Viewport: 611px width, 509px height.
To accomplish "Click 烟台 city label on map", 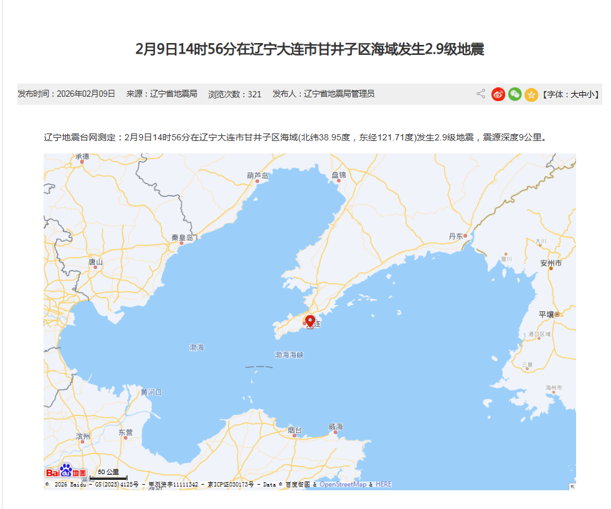I will pos(295,430).
